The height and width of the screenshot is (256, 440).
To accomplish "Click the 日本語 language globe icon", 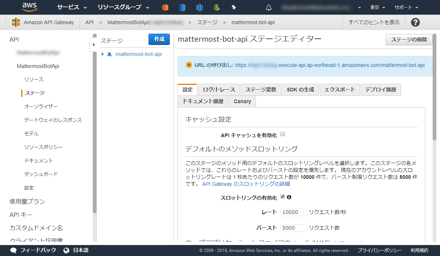I will point(66,251).
